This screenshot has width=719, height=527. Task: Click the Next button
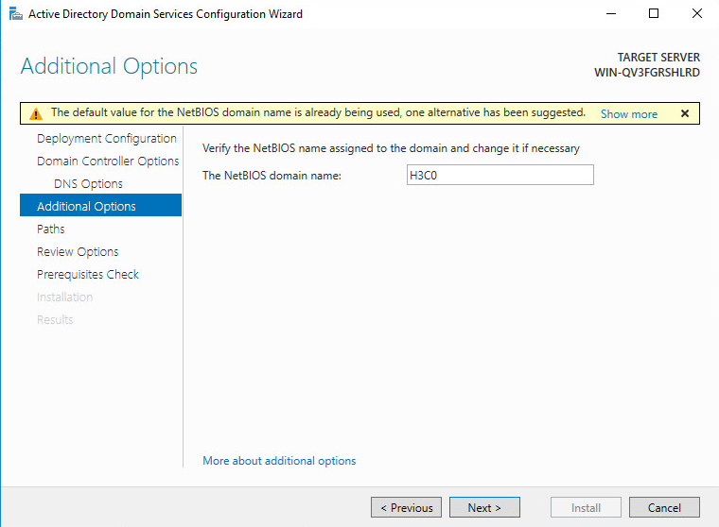tap(484, 507)
